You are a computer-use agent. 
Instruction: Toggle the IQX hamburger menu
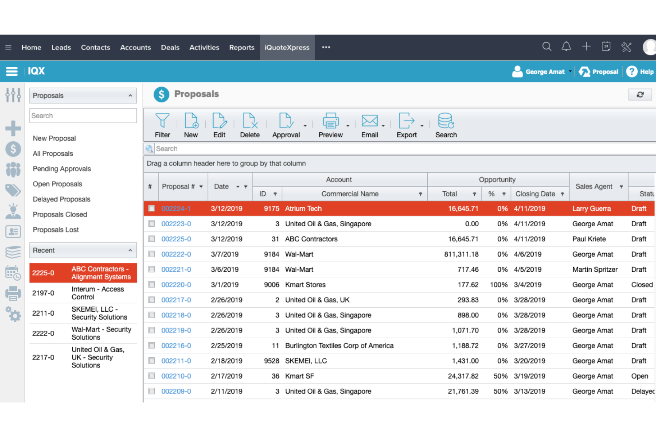pos(12,71)
